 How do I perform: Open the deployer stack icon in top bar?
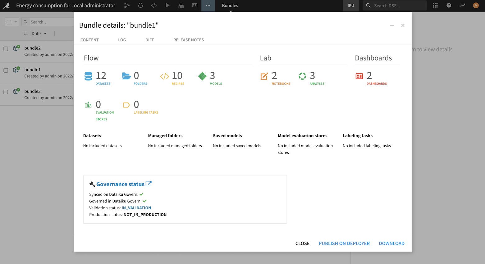(x=181, y=5)
